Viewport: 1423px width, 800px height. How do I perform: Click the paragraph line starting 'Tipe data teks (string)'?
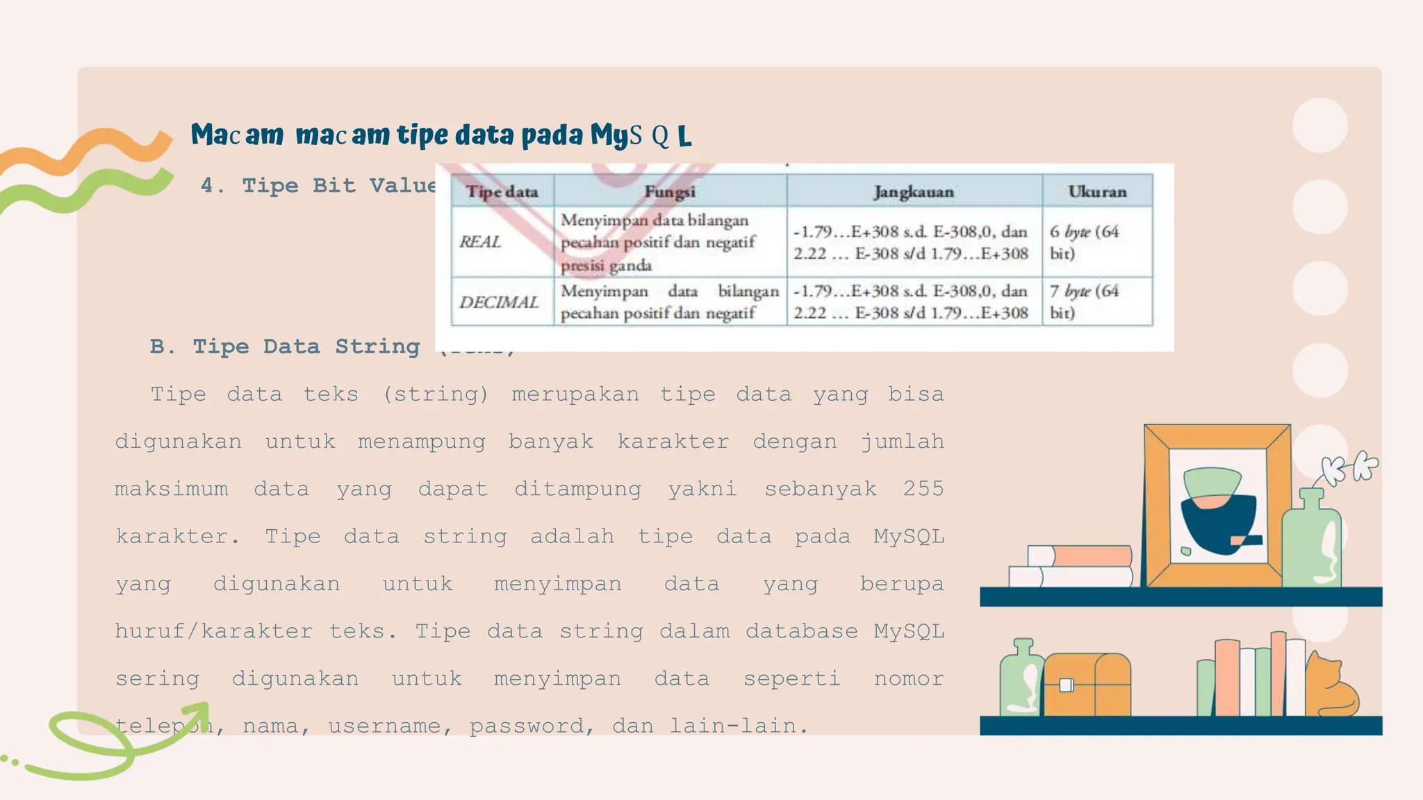coord(548,394)
